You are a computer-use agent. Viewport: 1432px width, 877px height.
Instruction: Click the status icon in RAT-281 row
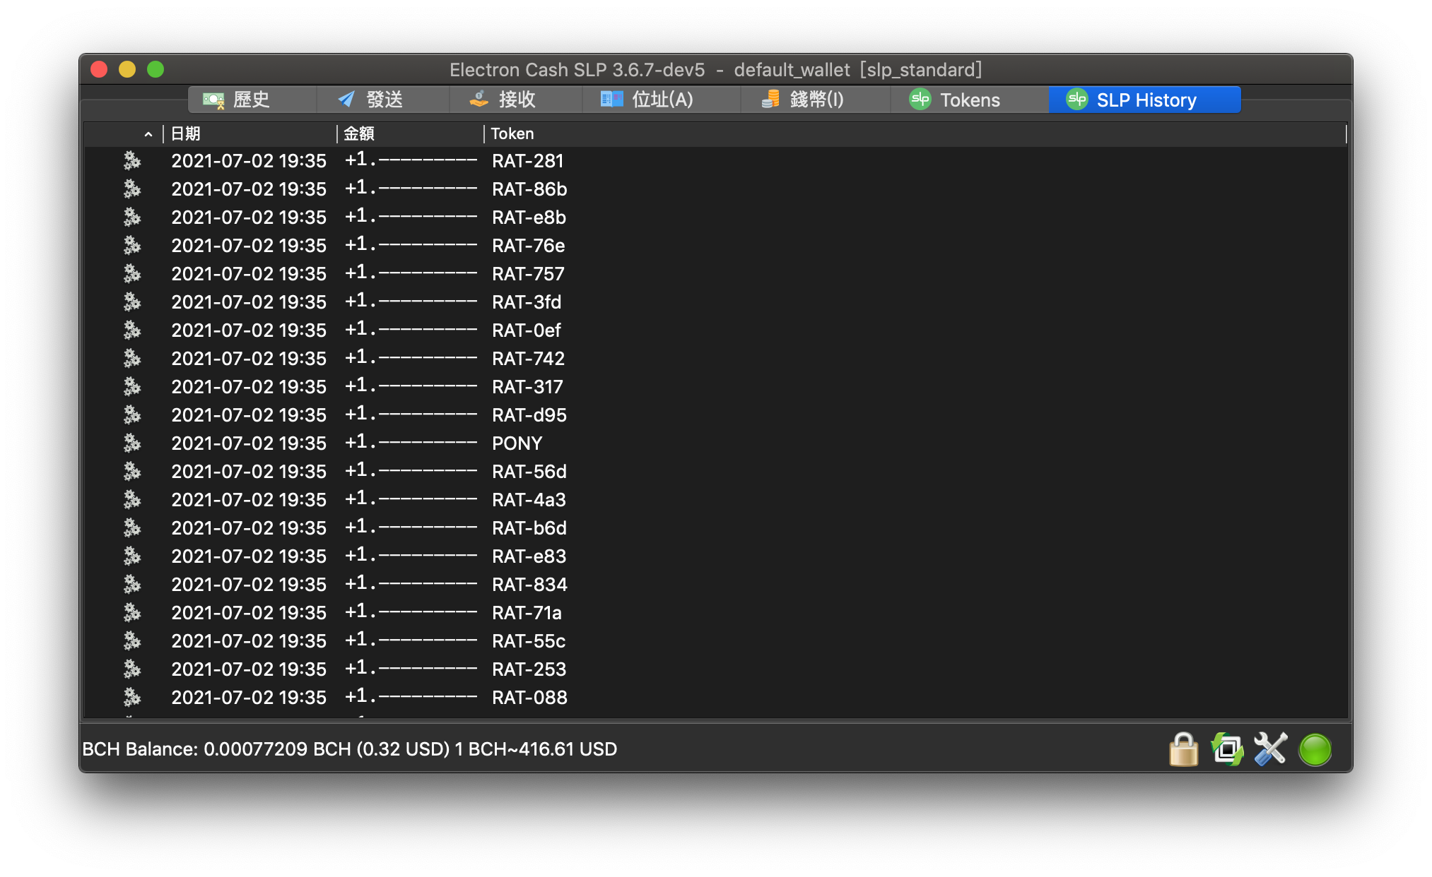(x=132, y=161)
